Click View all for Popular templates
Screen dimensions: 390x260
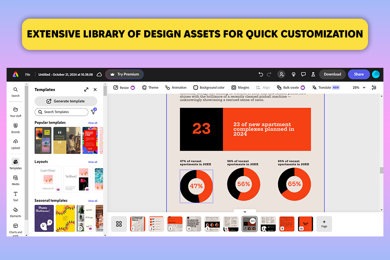[x=93, y=123]
